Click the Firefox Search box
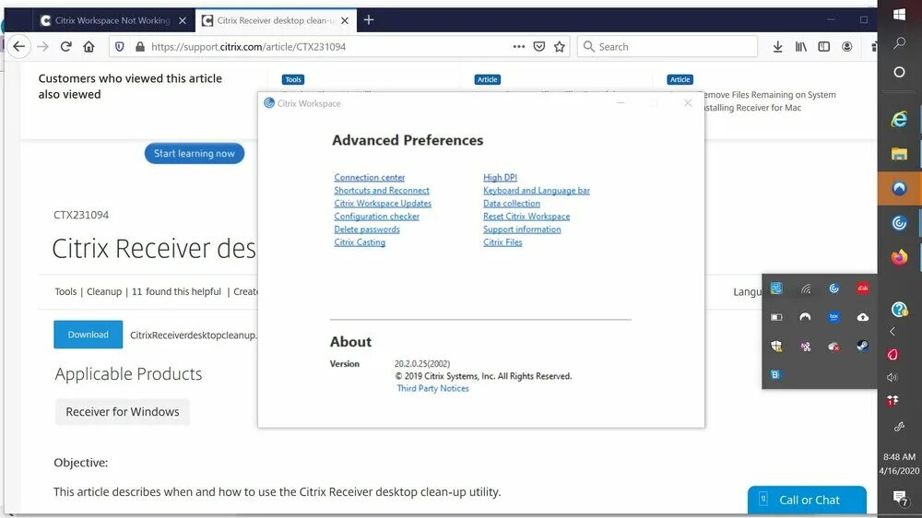The width and height of the screenshot is (922, 518). tap(668, 46)
